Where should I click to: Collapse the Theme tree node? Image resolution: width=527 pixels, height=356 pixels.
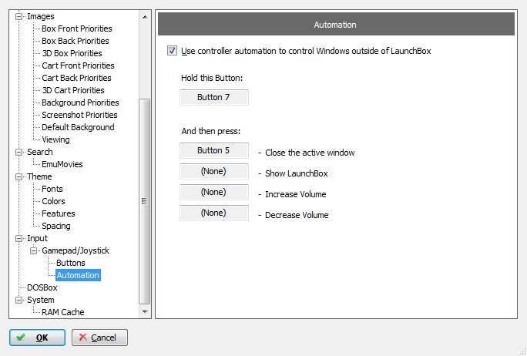[19, 176]
